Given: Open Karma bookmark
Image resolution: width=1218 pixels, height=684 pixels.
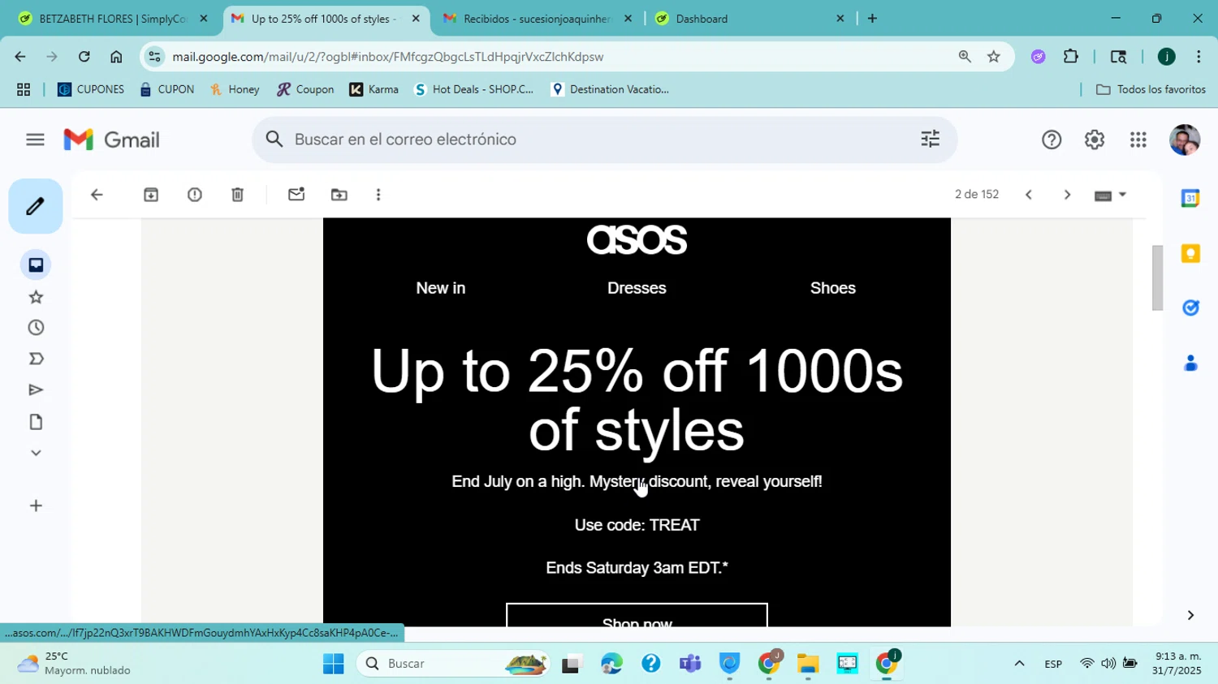Looking at the screenshot, I should [x=374, y=89].
